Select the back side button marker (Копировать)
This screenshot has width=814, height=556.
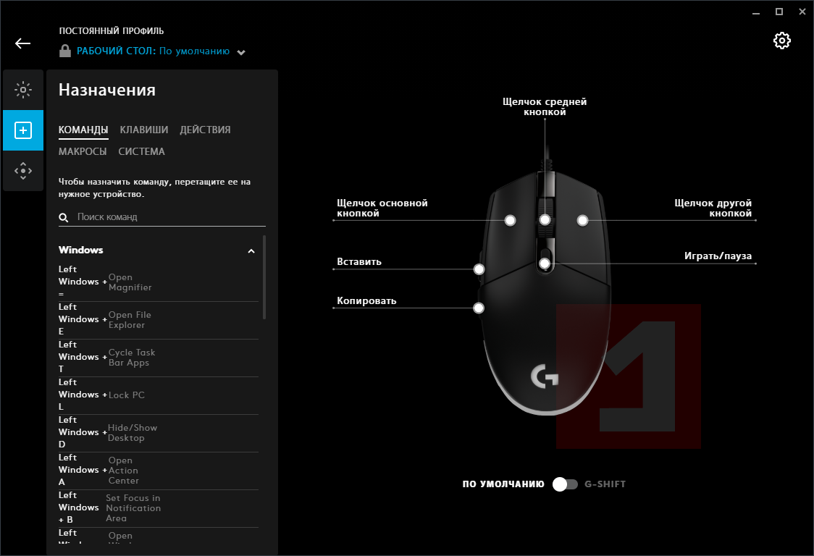click(x=479, y=308)
